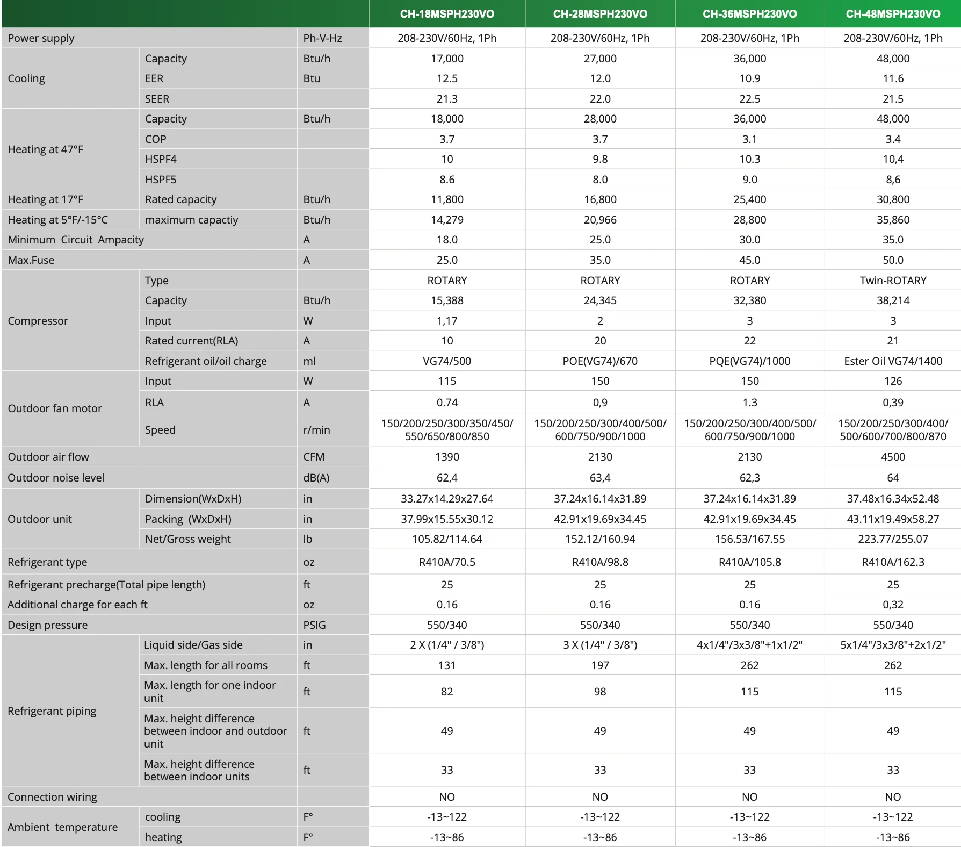Select the Liquid side/Gas side label
The width and height of the screenshot is (961, 847).
pyautogui.click(x=193, y=645)
